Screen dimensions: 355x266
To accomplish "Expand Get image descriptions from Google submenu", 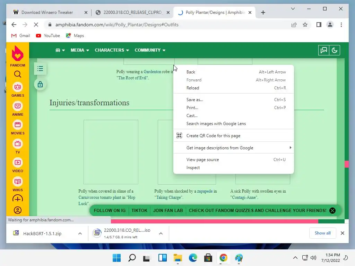I will click(233, 148).
